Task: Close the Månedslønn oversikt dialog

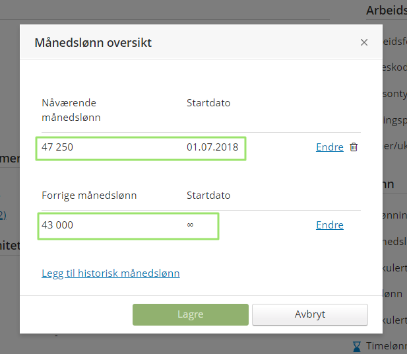Action: (x=364, y=43)
